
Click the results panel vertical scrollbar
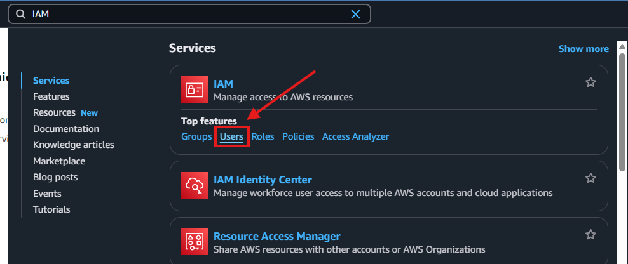pyautogui.click(x=622, y=112)
